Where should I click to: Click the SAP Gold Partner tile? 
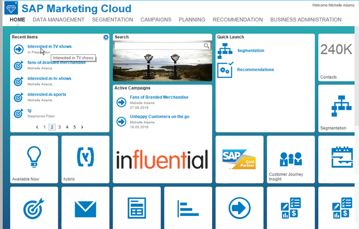239,160
